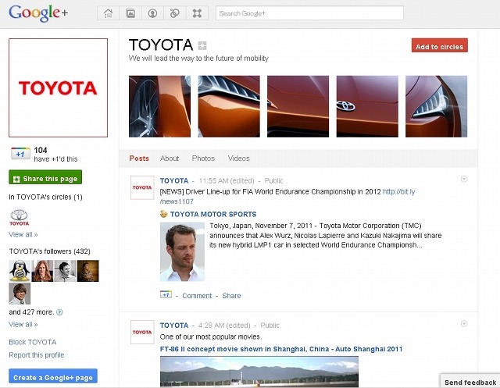
Task: Open the Circles icon in top bar
Action: click(175, 13)
